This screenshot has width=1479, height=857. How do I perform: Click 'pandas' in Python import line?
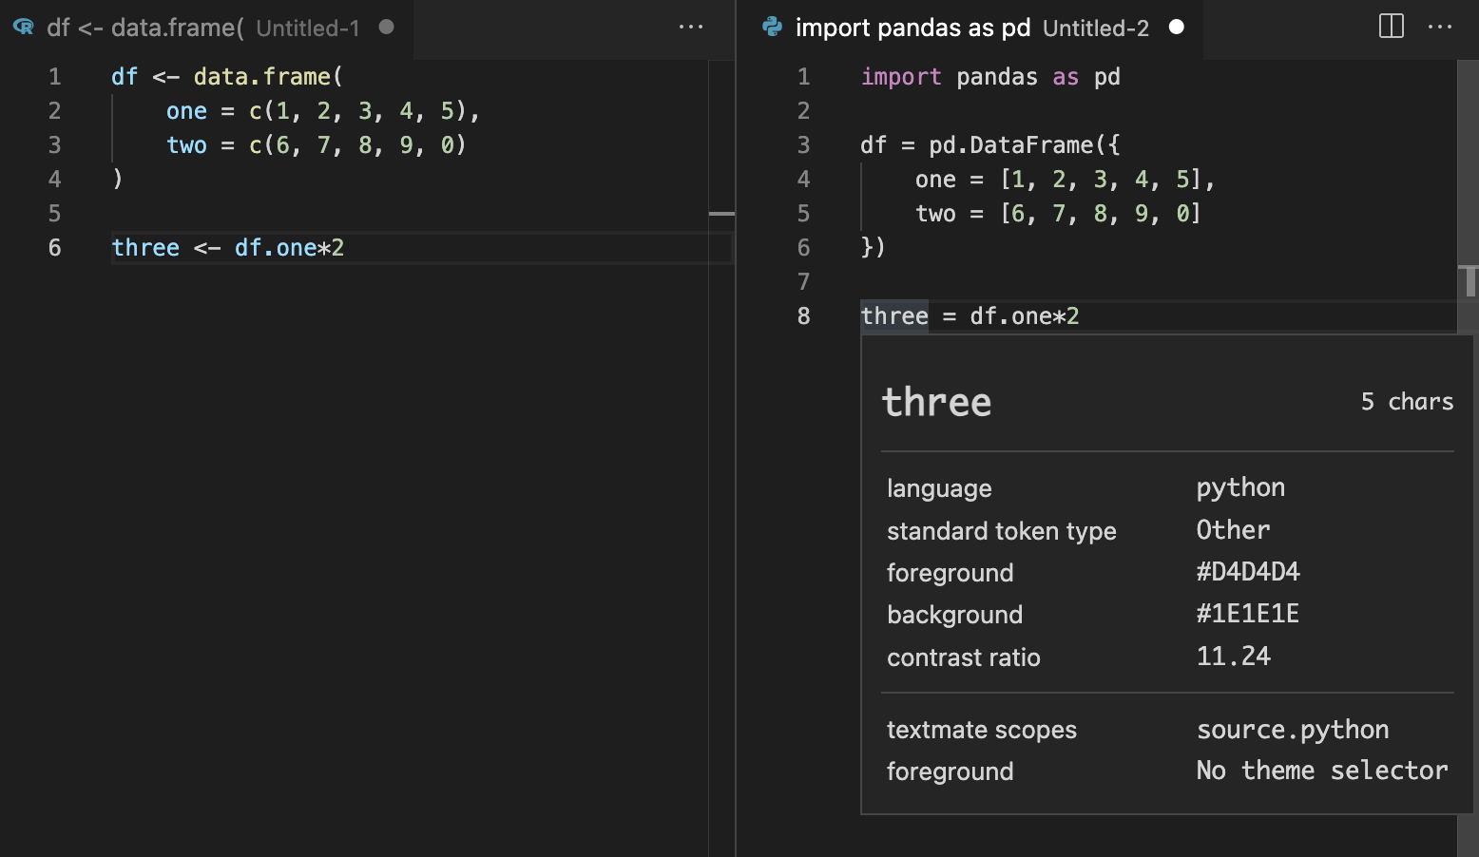pos(997,77)
